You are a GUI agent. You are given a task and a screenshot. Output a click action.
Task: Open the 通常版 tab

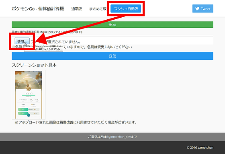76,9
